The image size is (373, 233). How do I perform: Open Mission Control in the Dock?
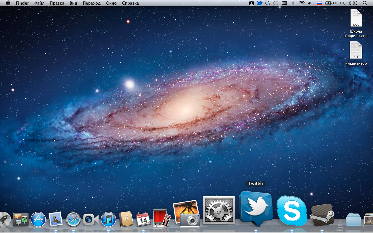21,219
